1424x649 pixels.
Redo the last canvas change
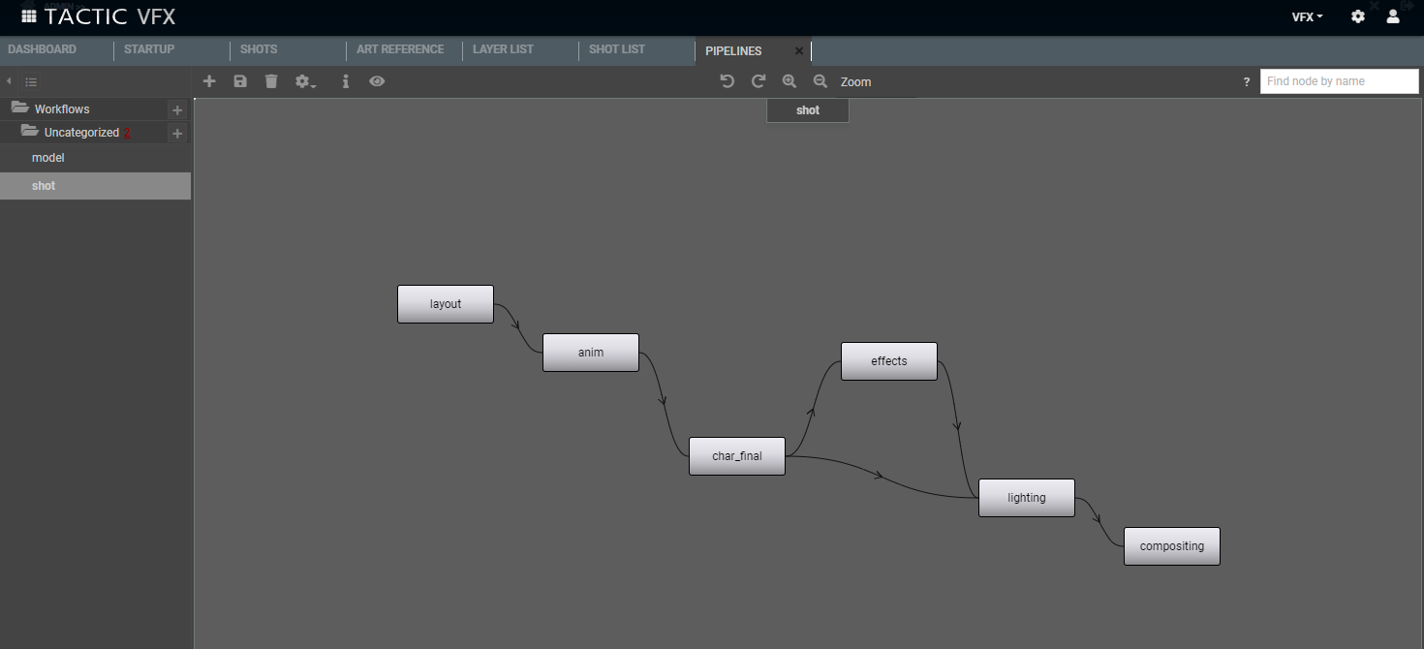tap(758, 81)
